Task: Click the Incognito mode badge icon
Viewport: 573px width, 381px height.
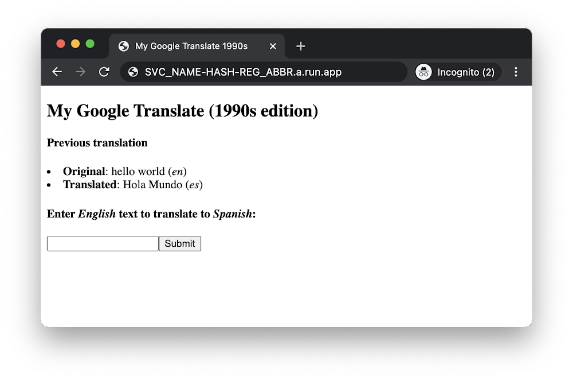Action: 423,72
